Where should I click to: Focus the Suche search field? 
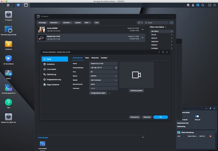coord(156,23)
